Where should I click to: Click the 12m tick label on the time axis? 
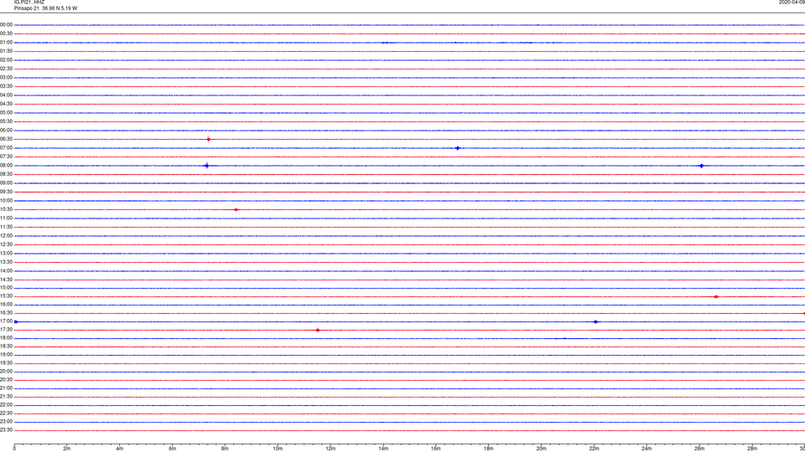330,449
